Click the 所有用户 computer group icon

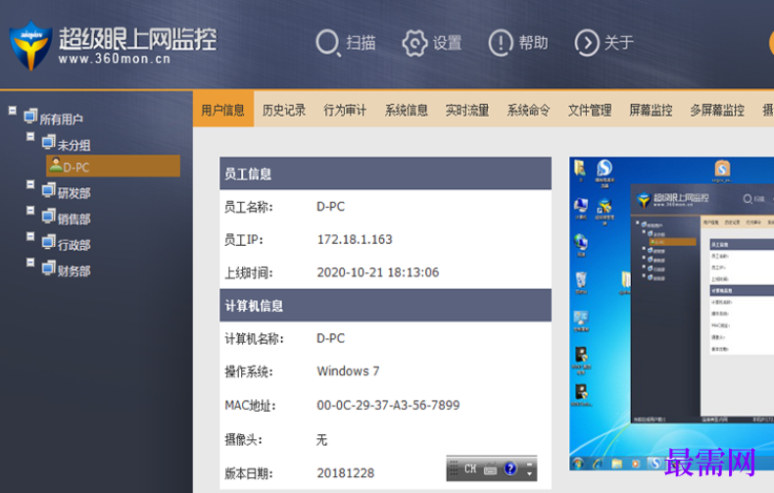pyautogui.click(x=30, y=116)
